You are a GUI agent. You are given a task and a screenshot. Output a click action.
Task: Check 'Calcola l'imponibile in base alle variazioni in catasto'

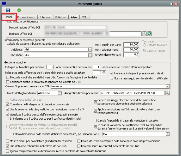pos(95,121)
